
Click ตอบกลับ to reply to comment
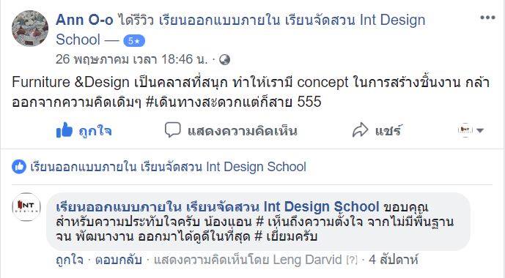118,260
